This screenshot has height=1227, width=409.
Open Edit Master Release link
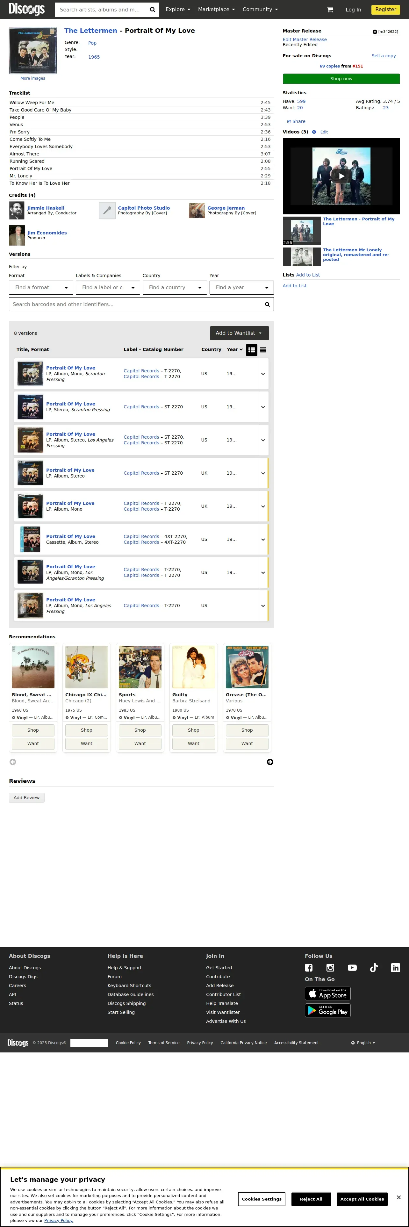tap(305, 39)
